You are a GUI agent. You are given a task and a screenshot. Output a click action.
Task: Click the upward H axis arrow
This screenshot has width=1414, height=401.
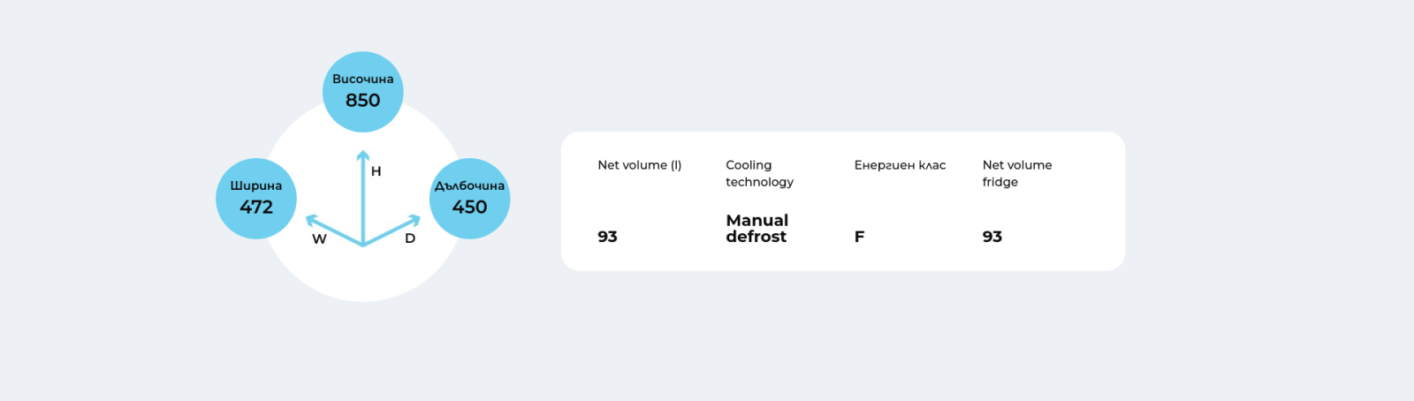click(363, 197)
